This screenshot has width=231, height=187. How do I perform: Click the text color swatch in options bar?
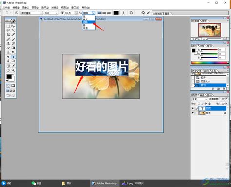coord(116,13)
